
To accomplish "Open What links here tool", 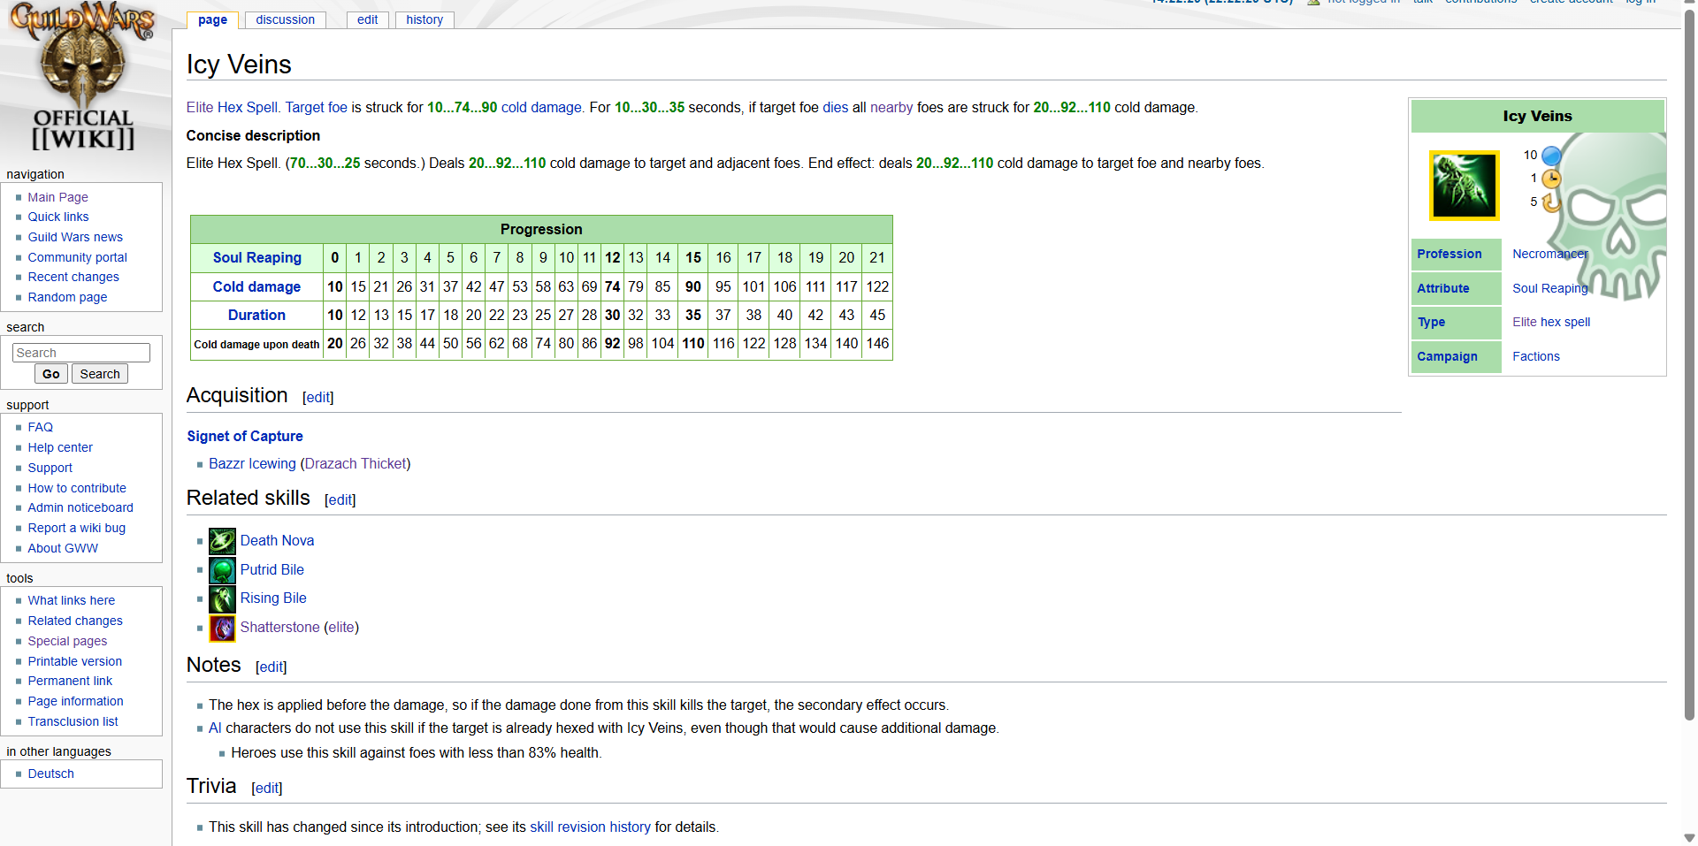I will [x=71, y=600].
